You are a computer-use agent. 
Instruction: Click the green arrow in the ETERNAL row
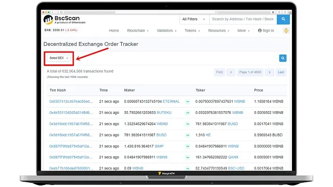tap(187, 102)
